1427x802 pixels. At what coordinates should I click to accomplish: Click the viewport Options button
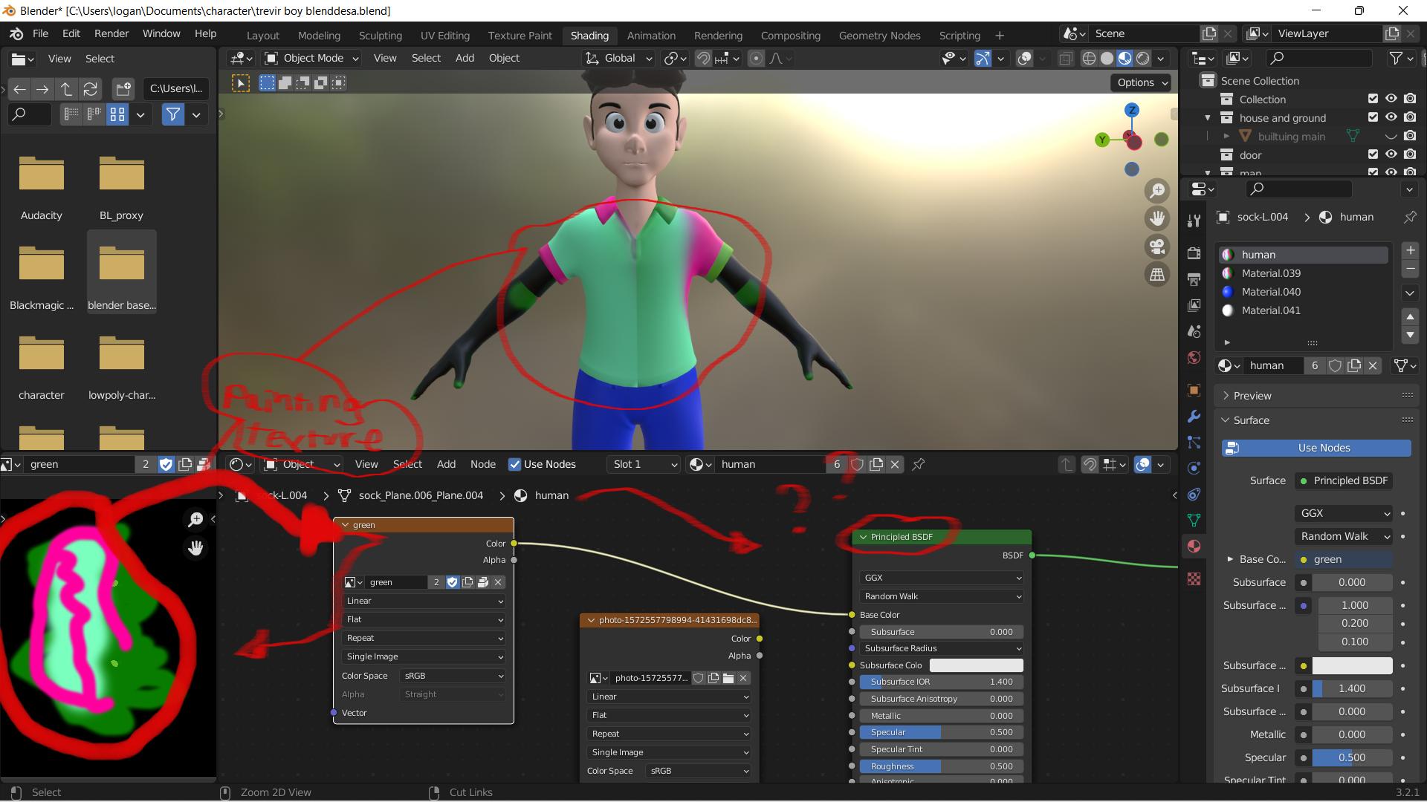1141,82
